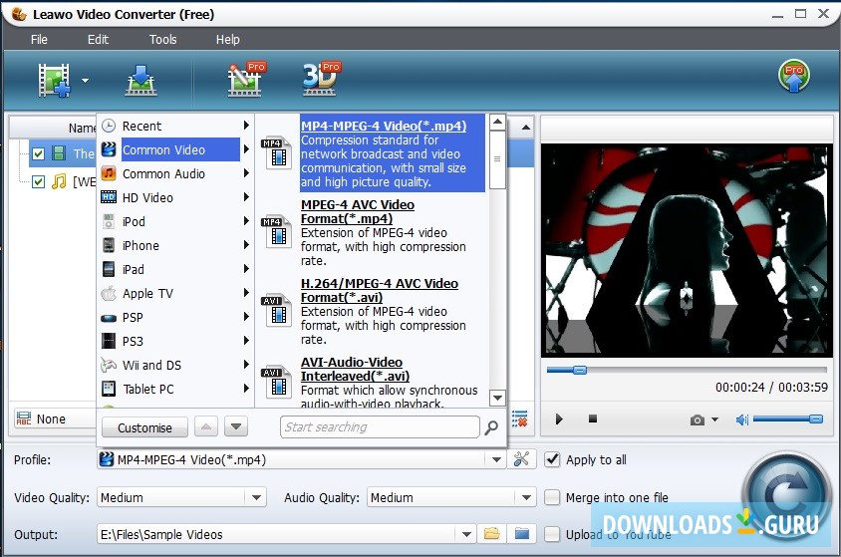The height and width of the screenshot is (557, 841).
Task: Choose iPhone device category
Action: point(175,245)
